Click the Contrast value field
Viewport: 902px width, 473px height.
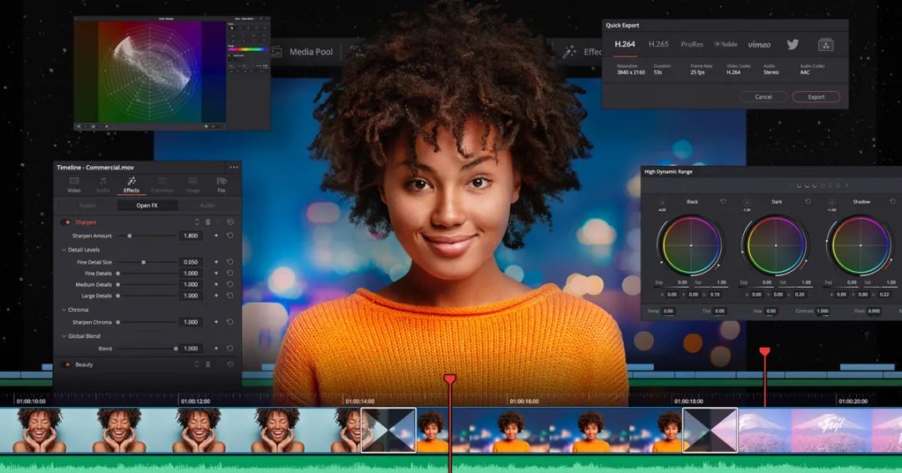(x=823, y=311)
